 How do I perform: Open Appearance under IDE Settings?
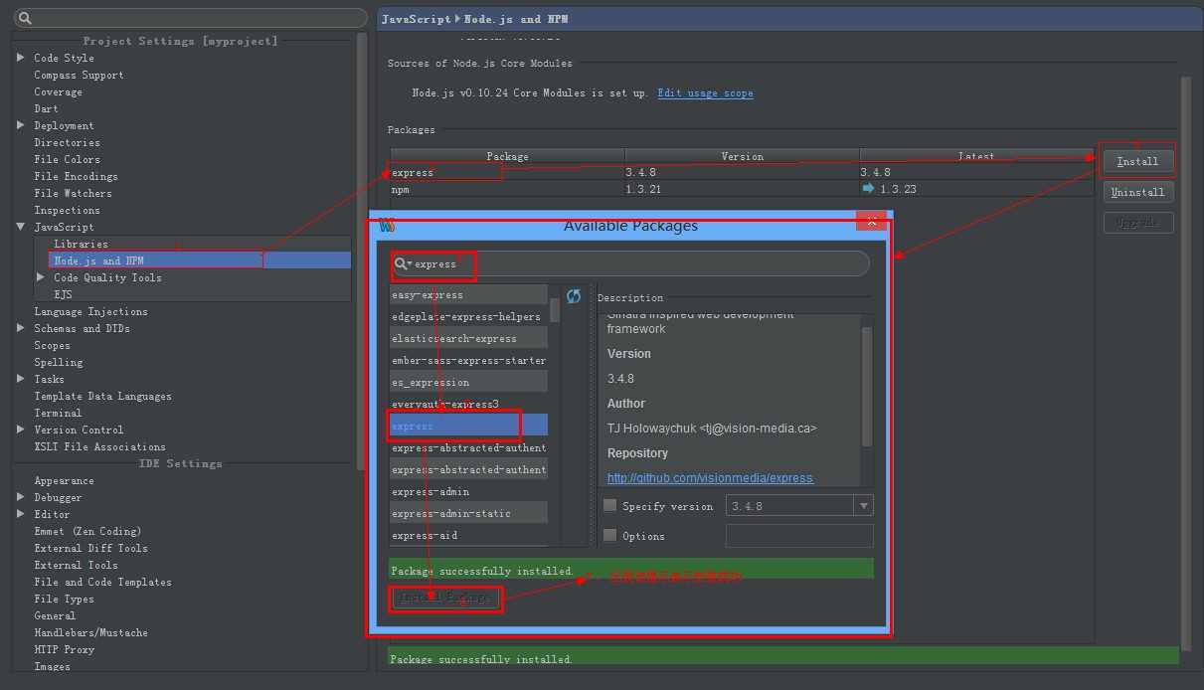[x=64, y=480]
